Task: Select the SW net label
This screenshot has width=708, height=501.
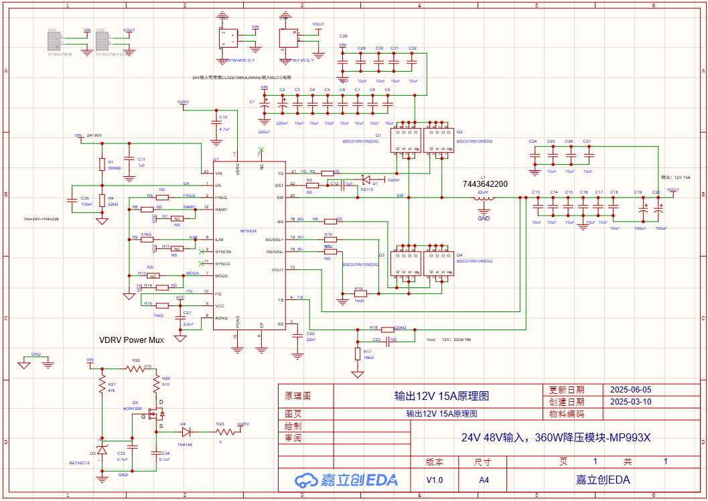Action: (x=400, y=196)
